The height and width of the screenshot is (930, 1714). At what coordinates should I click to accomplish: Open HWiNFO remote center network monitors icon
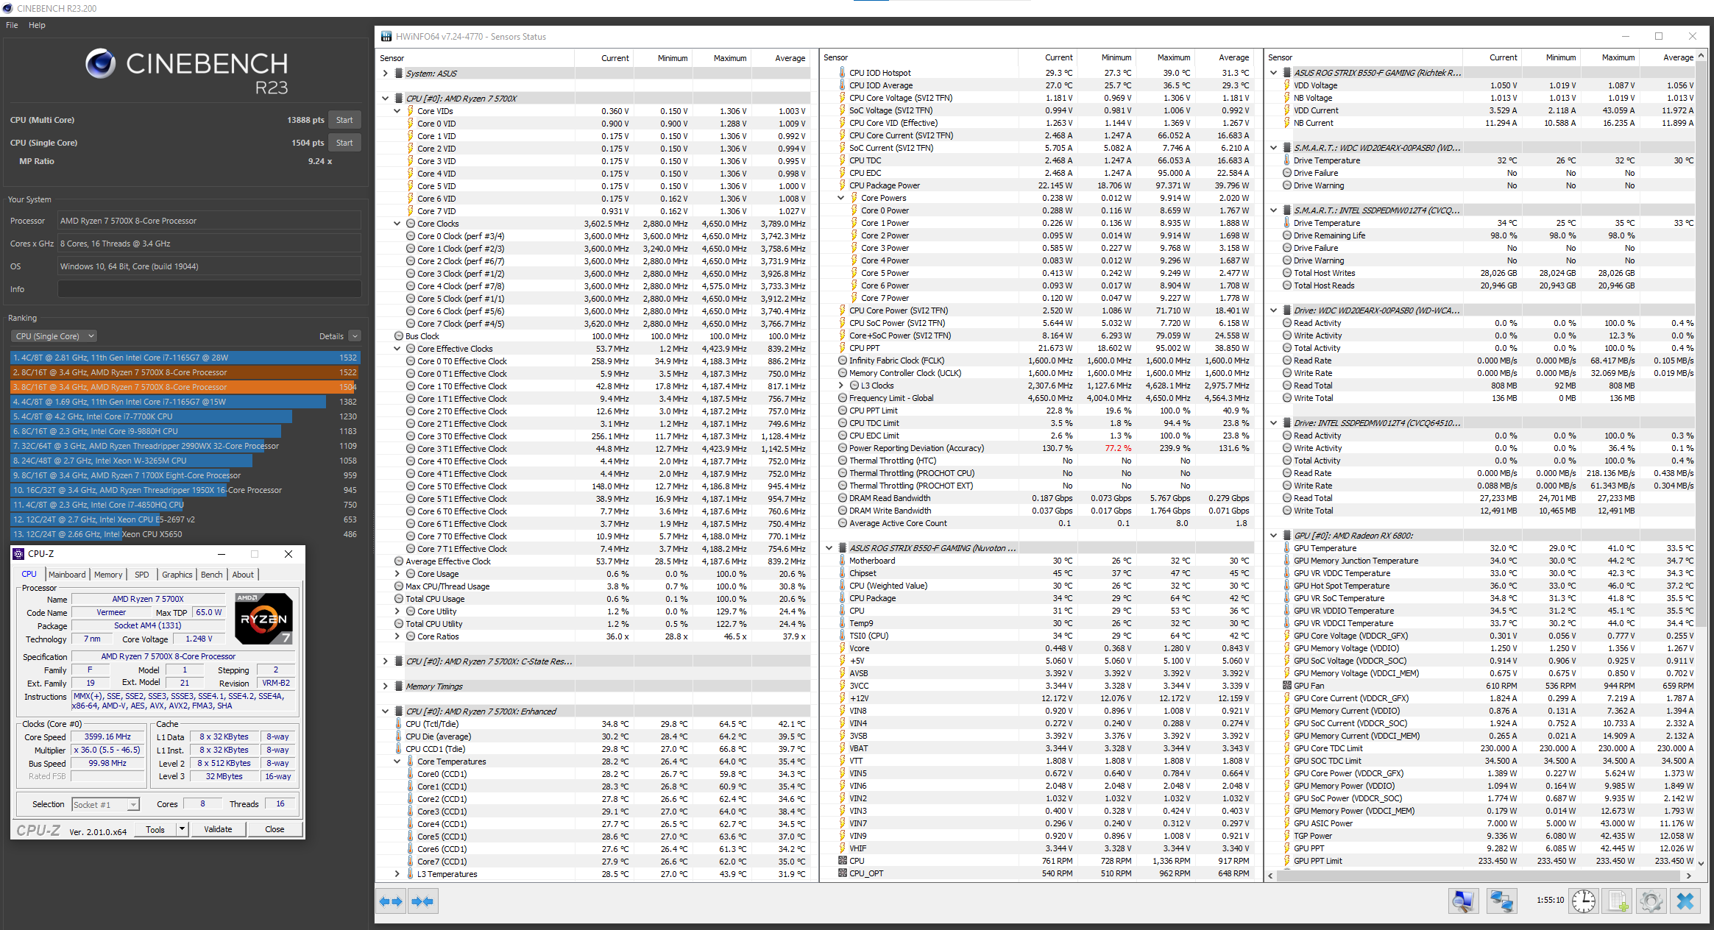click(x=1501, y=901)
